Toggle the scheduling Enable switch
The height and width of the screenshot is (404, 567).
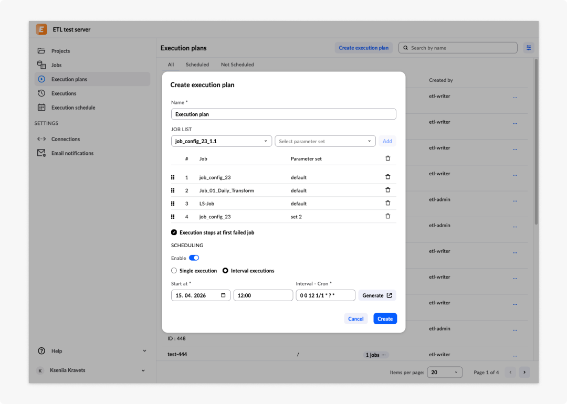point(194,258)
